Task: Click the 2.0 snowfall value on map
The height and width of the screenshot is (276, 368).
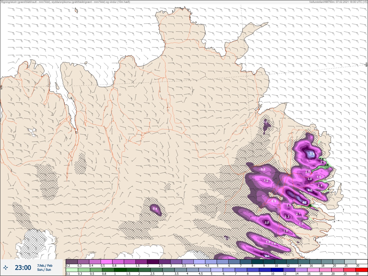Action: (x=308, y=172)
